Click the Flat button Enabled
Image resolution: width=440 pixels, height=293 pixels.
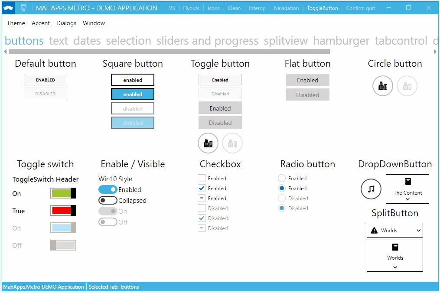click(x=307, y=80)
